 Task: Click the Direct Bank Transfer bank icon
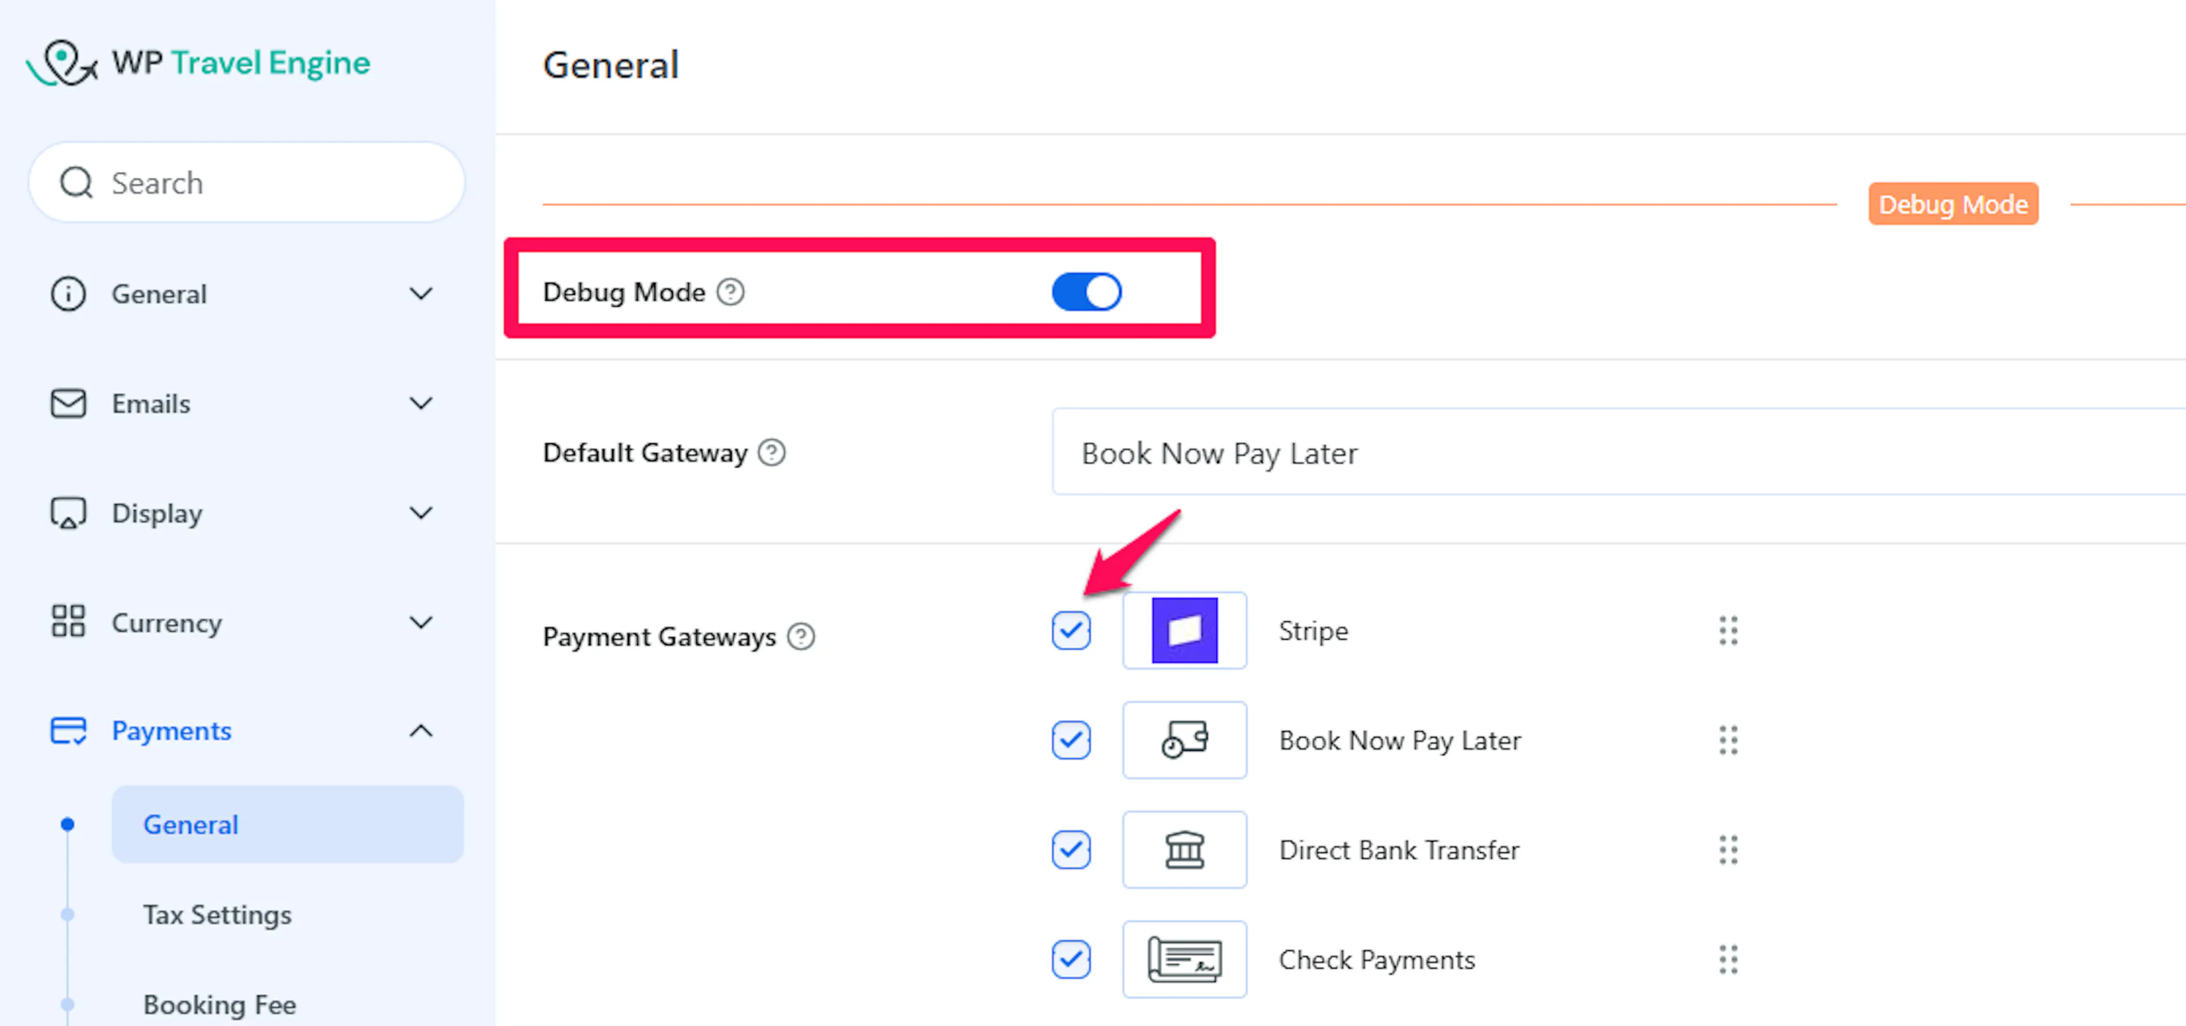(x=1184, y=850)
